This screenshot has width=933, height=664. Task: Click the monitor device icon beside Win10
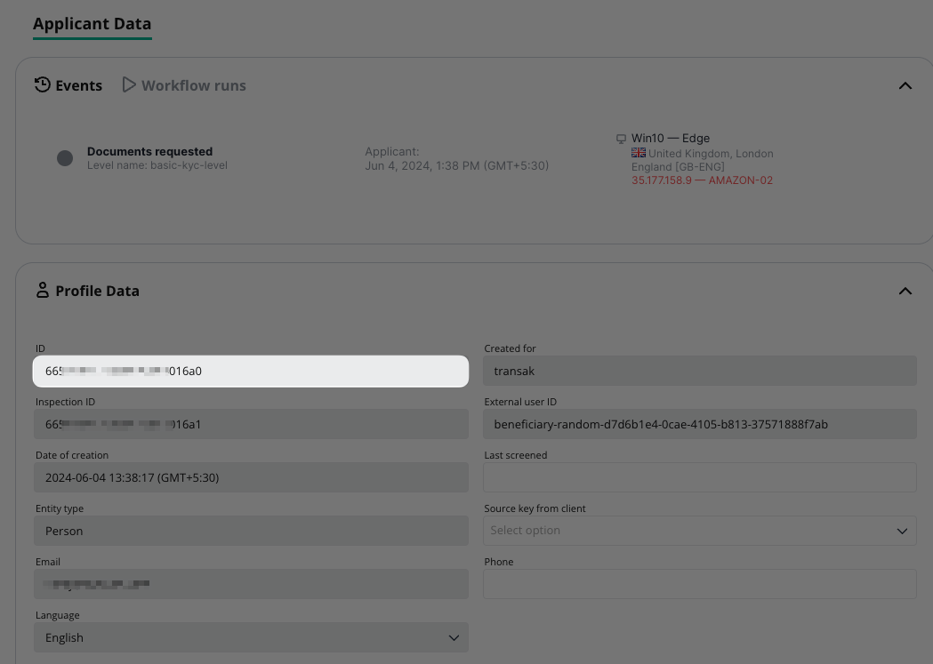pyautogui.click(x=621, y=139)
